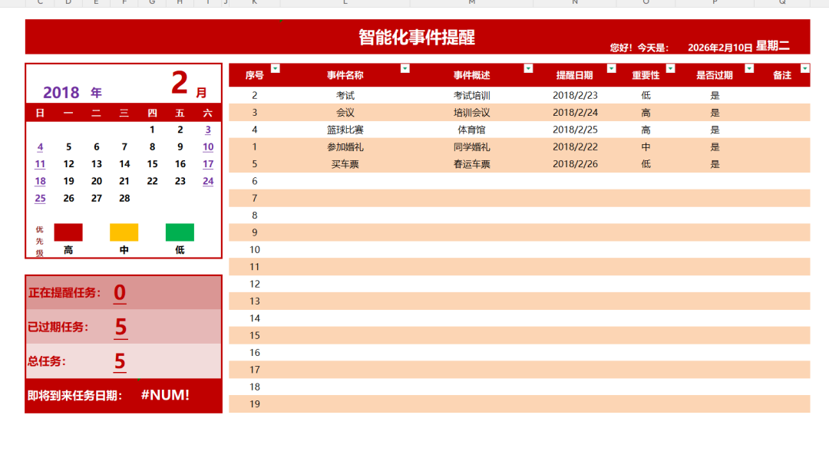
Task: Expand the 重要性 filter arrow
Action: (x=670, y=68)
